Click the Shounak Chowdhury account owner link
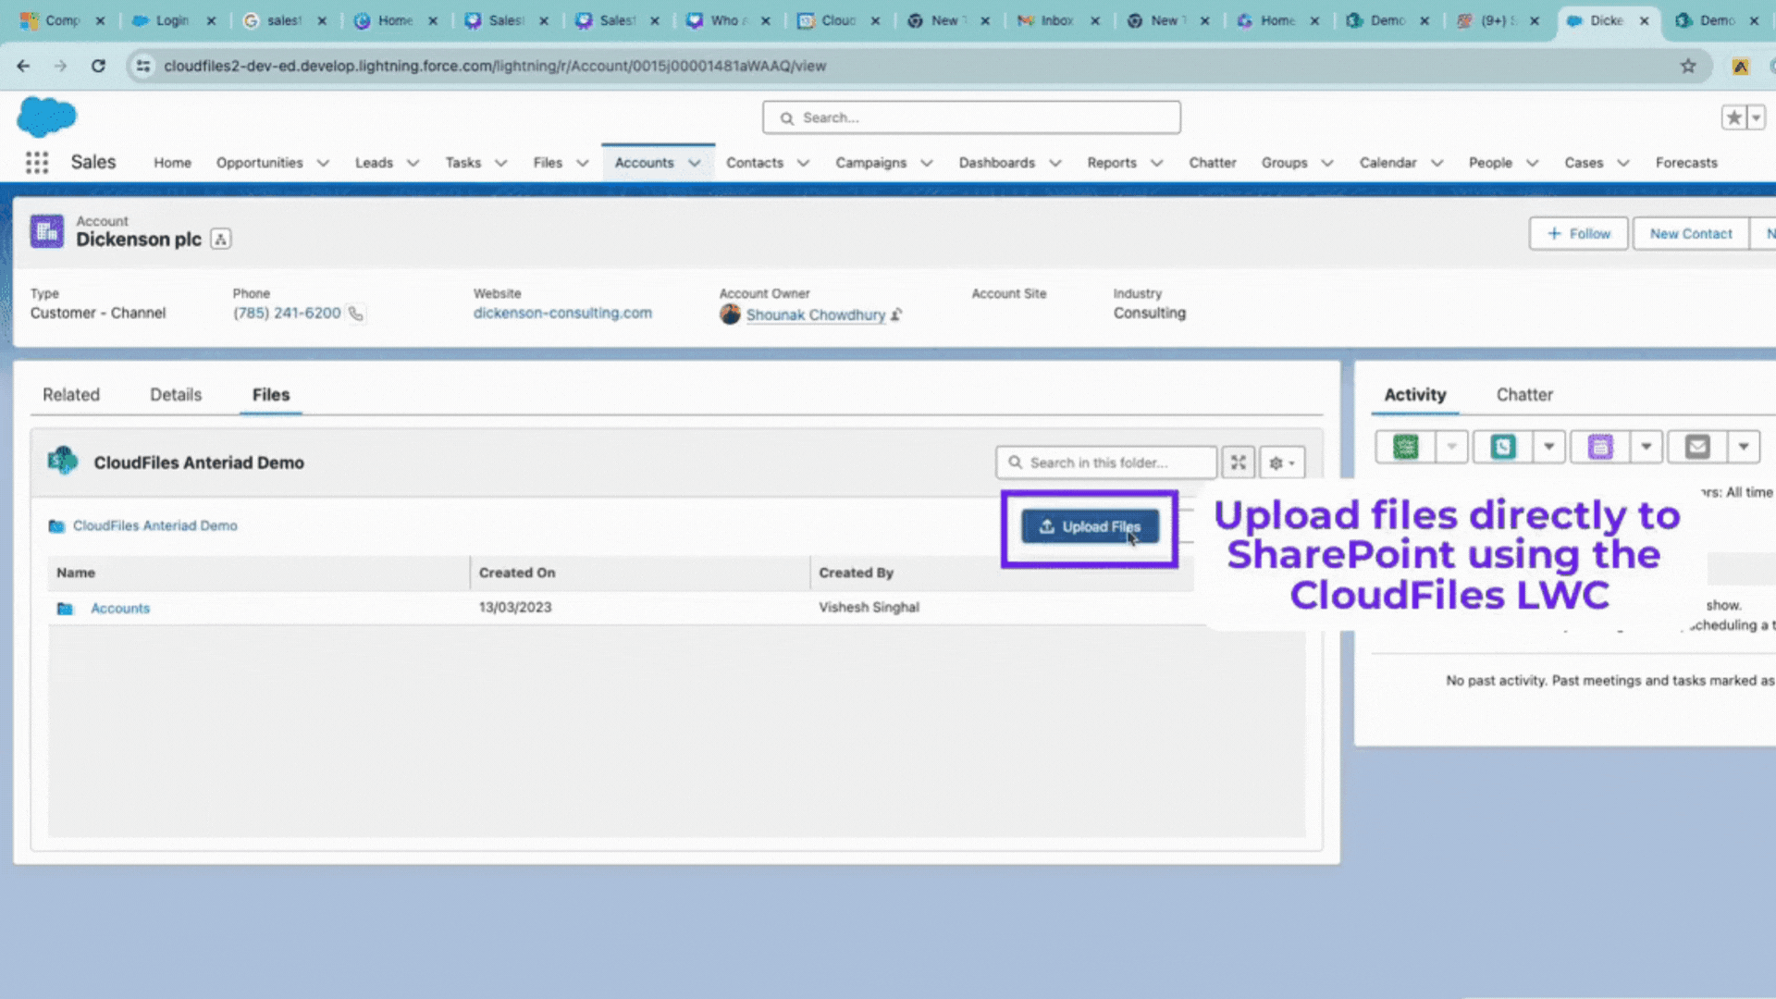This screenshot has height=999, width=1776. pos(814,314)
